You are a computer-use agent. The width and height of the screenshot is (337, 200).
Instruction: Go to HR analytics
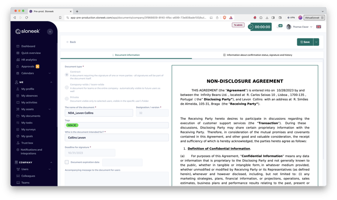pos(29,60)
